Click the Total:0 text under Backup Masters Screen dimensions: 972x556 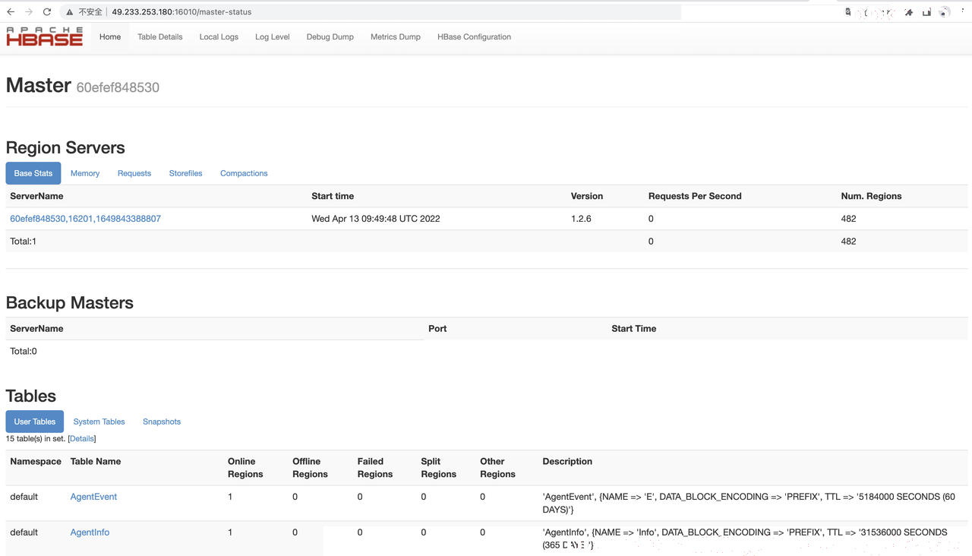point(24,352)
